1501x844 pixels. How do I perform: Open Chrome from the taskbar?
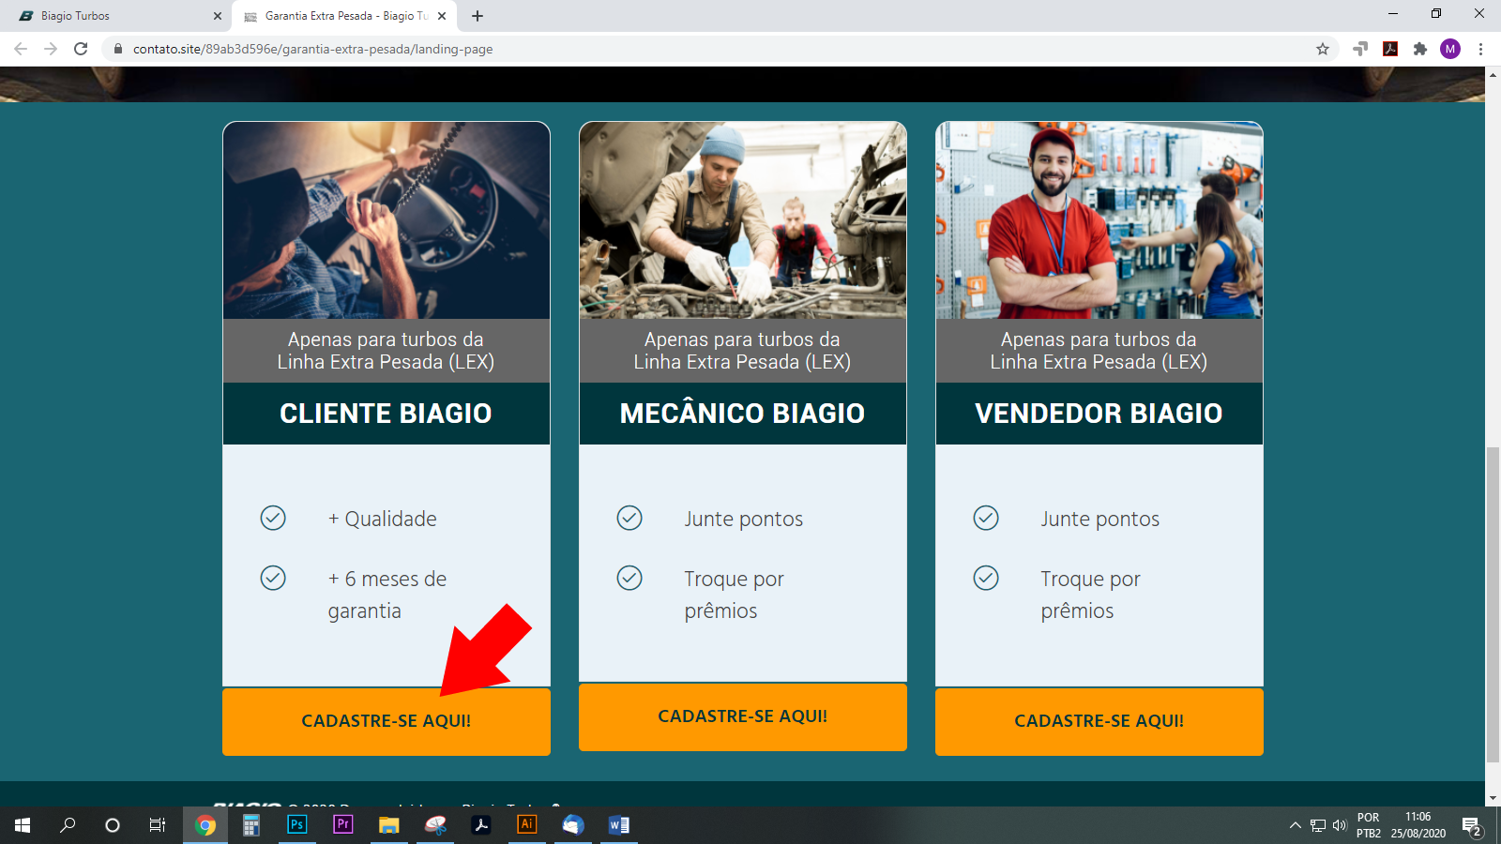point(205,825)
